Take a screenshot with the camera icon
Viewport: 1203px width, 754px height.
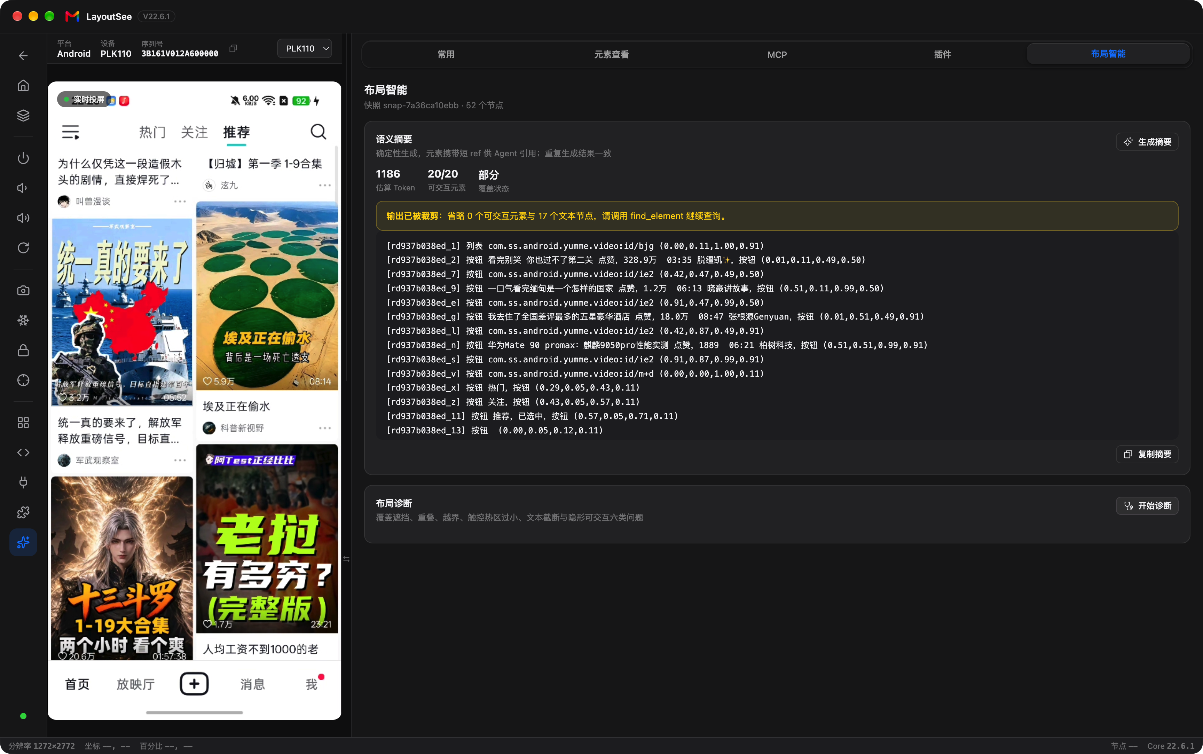click(23, 290)
